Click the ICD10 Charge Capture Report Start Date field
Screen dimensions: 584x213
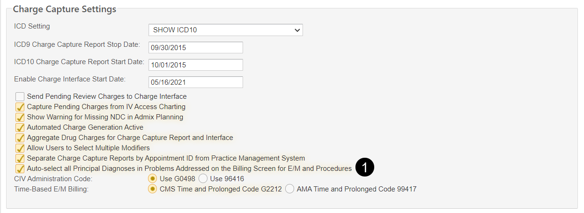195,65
